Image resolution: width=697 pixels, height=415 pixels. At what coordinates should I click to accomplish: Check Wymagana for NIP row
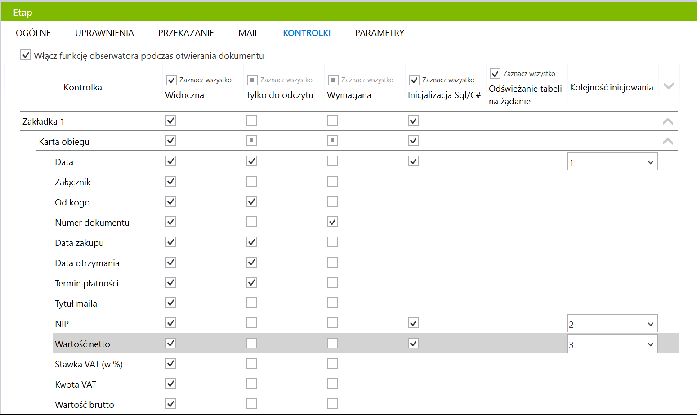[332, 323]
